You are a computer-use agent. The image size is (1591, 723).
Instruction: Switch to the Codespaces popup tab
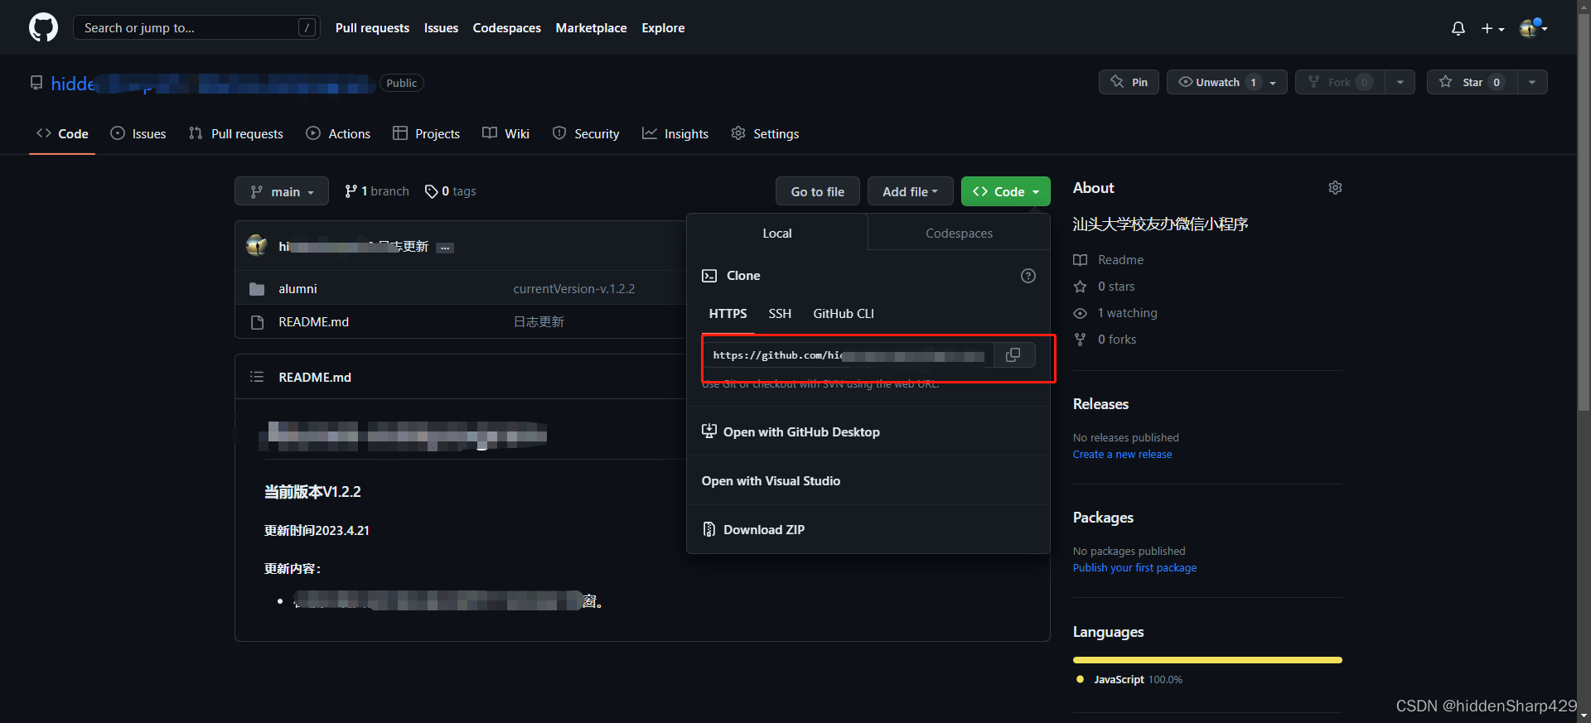pos(959,234)
